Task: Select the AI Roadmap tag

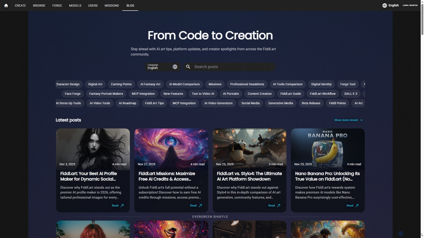Action: pos(128,103)
